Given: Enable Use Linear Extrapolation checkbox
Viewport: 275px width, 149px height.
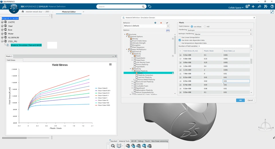Looking at the screenshot, I should (180, 37).
